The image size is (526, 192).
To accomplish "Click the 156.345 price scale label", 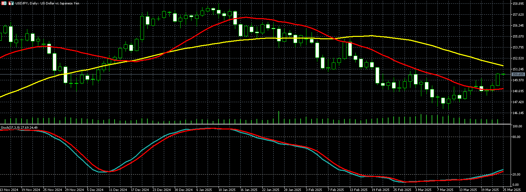I will pos(518,26).
